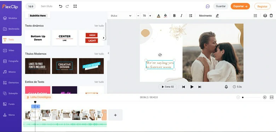This screenshot has height=132, width=276.
Task: Add the Clean Design title preset
Action: tap(91, 66)
